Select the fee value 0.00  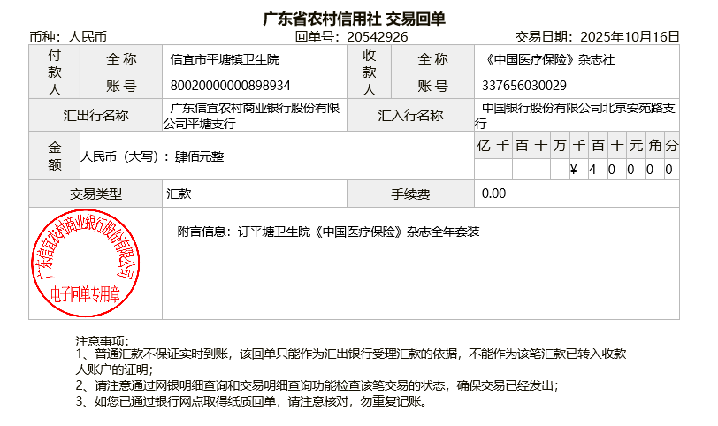tap(494, 194)
